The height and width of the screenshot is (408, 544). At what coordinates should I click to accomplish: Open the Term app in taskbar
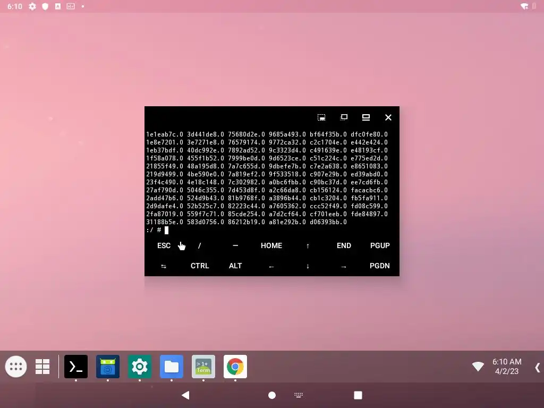tap(203, 367)
